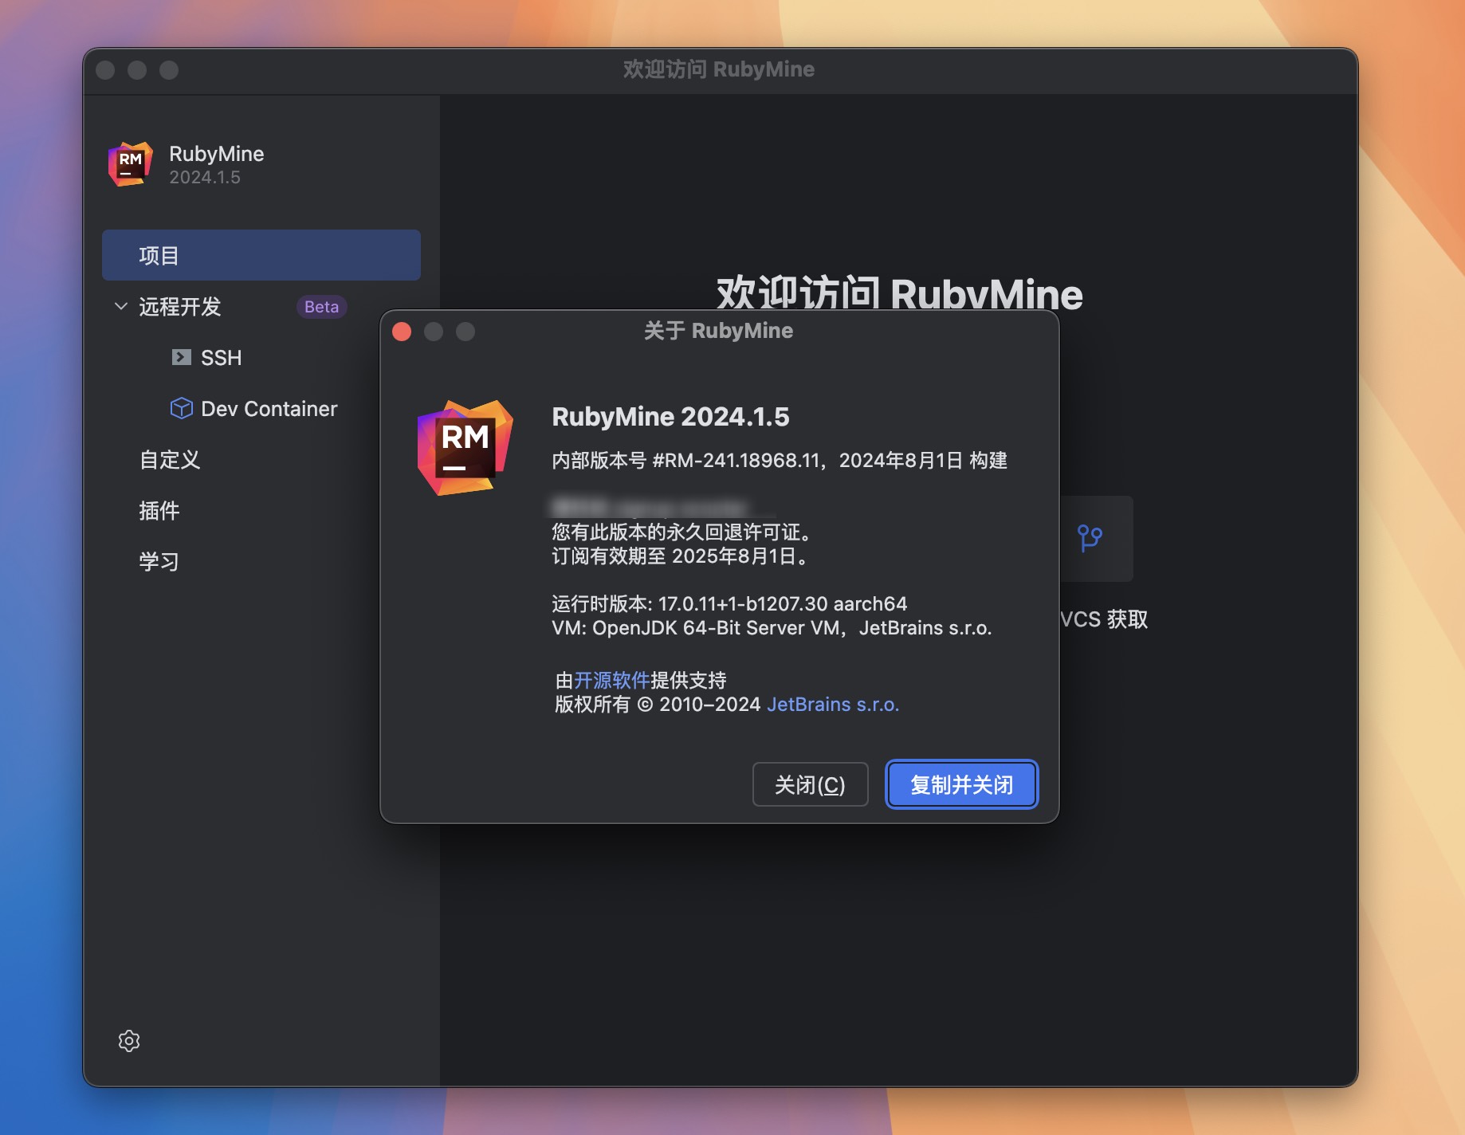
Task: Open the 插件 tab
Action: click(159, 511)
